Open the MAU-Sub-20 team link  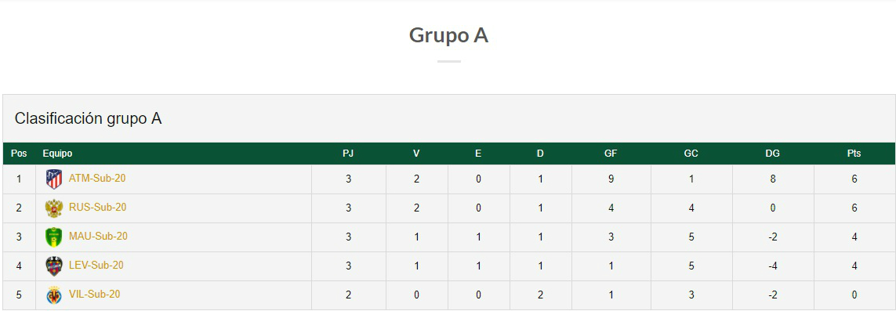click(x=98, y=237)
